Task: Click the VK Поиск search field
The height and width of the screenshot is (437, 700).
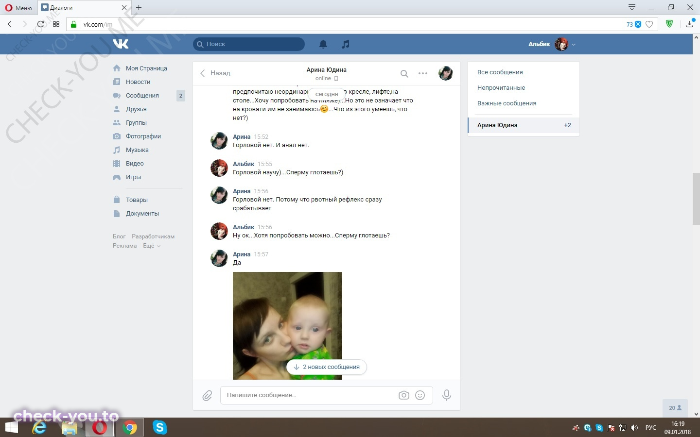Action: tap(249, 44)
